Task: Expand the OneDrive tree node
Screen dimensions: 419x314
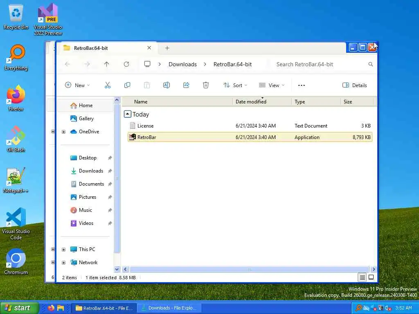Action: tap(63, 132)
